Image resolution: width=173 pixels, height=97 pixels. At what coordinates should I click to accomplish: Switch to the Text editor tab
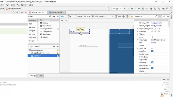pos(40,76)
